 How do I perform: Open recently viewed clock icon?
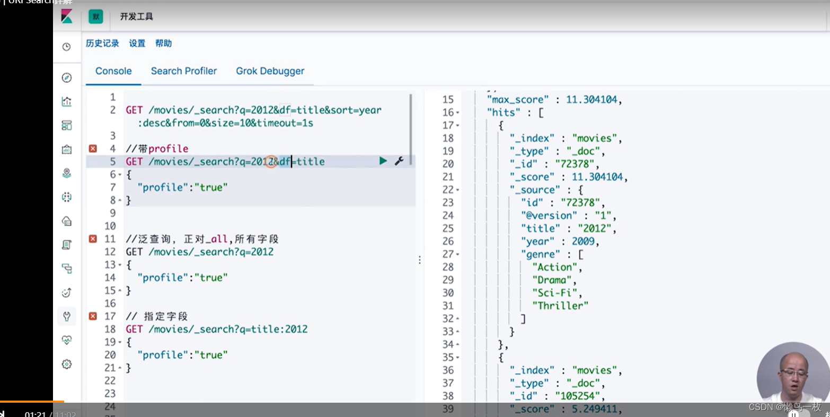click(x=67, y=47)
